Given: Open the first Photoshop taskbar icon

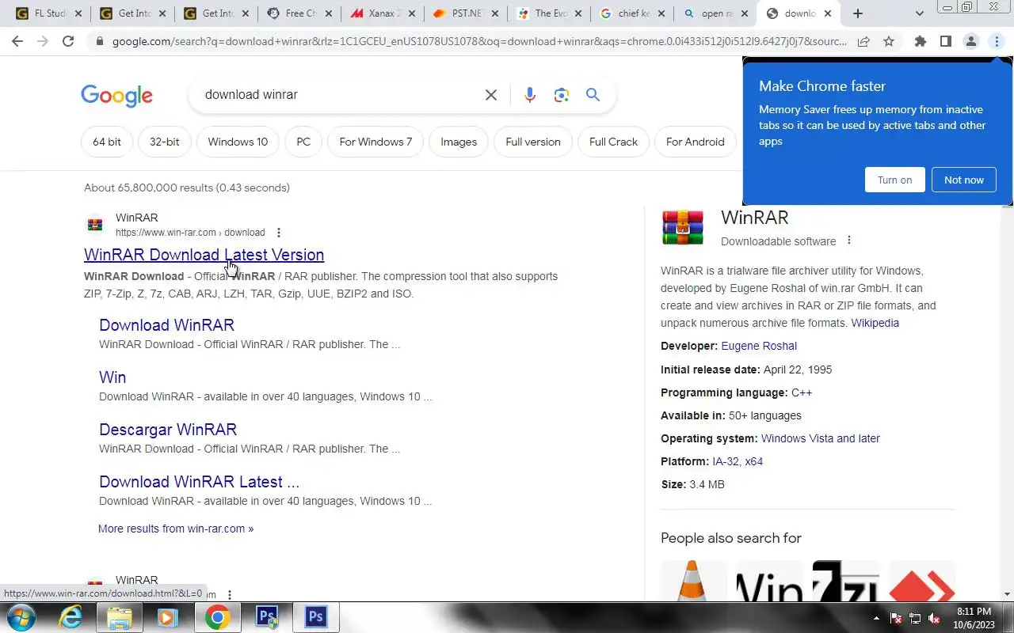Looking at the screenshot, I should click(x=267, y=617).
